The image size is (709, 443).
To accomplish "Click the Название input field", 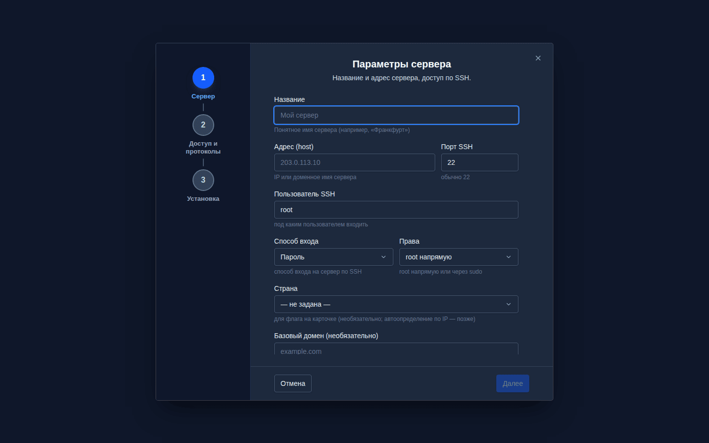I will coord(396,115).
